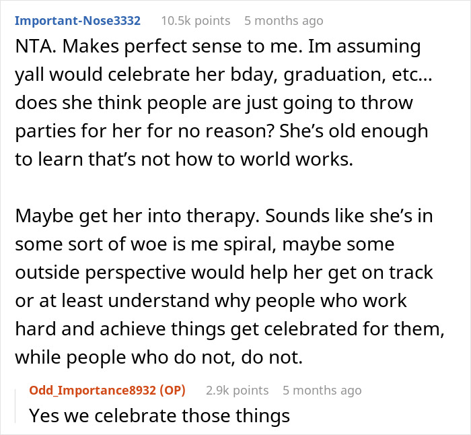The width and height of the screenshot is (471, 435).
Task: Click the 10.5k points score
Action: click(x=195, y=21)
